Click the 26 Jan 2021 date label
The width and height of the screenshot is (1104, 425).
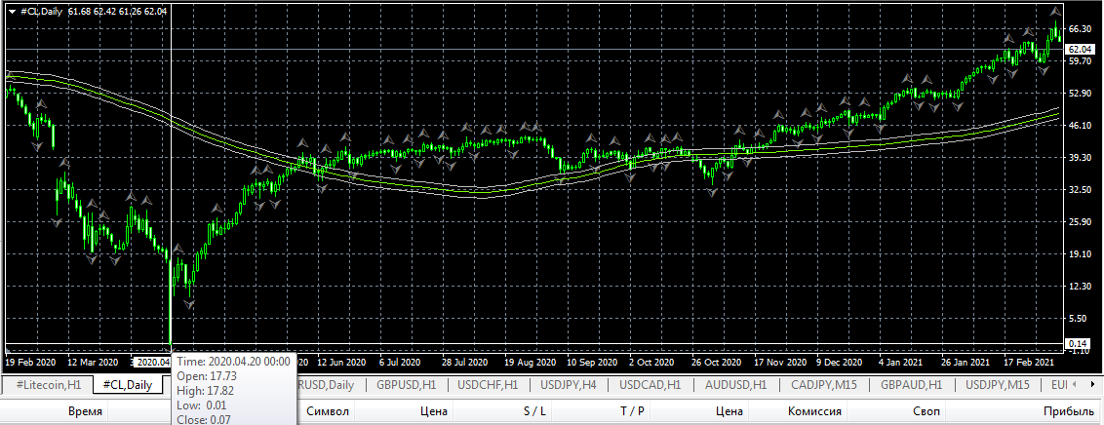click(965, 363)
